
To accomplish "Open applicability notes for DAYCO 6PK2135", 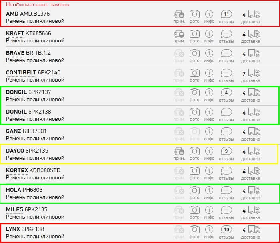I will coord(179,151).
